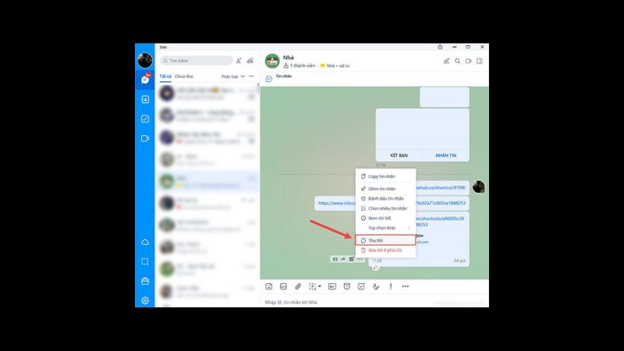Click the Tìm kiếm search field
Viewport: 624px width, 351px height.
coord(197,60)
